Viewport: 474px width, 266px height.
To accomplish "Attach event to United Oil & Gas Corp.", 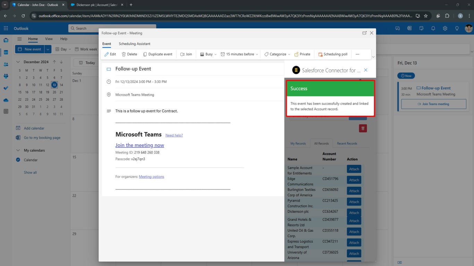I will pyautogui.click(x=354, y=232).
